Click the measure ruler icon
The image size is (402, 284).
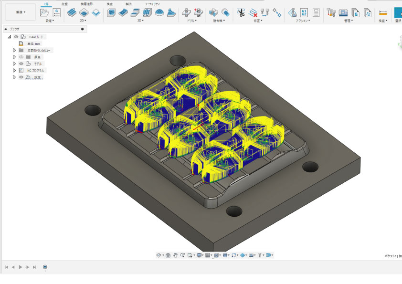(x=383, y=12)
